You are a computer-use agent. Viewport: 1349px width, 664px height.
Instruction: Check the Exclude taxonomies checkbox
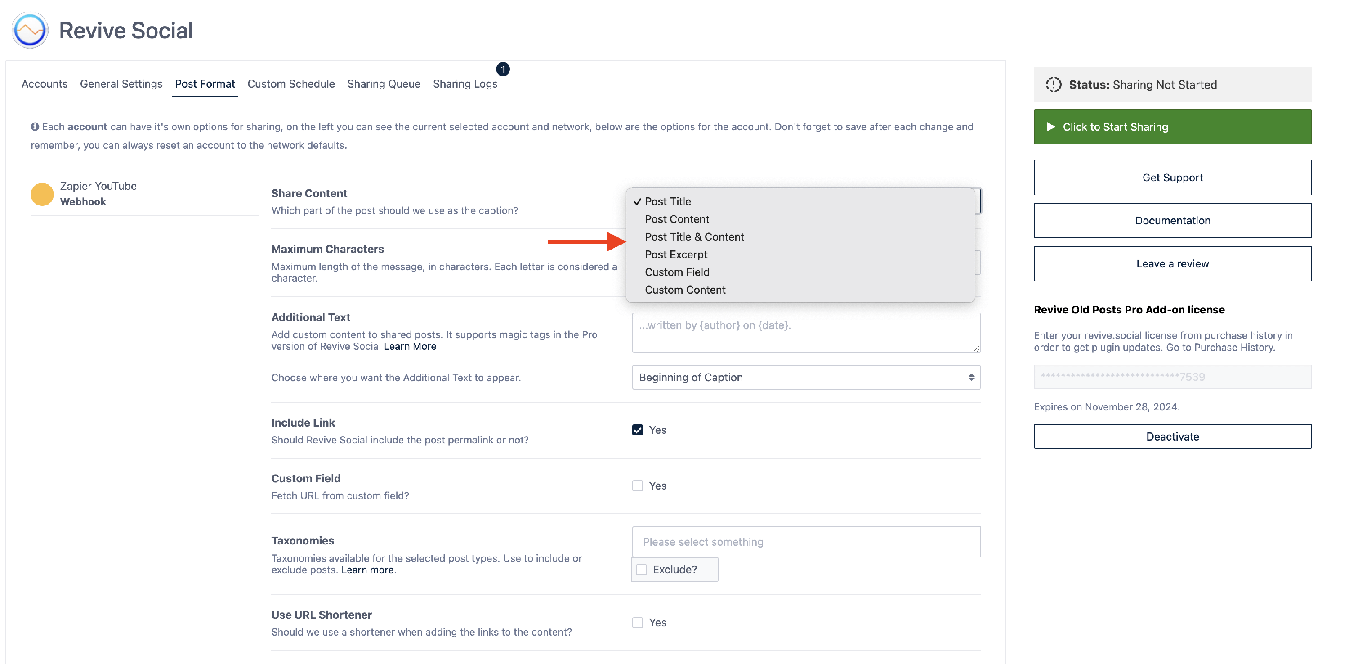pos(641,569)
